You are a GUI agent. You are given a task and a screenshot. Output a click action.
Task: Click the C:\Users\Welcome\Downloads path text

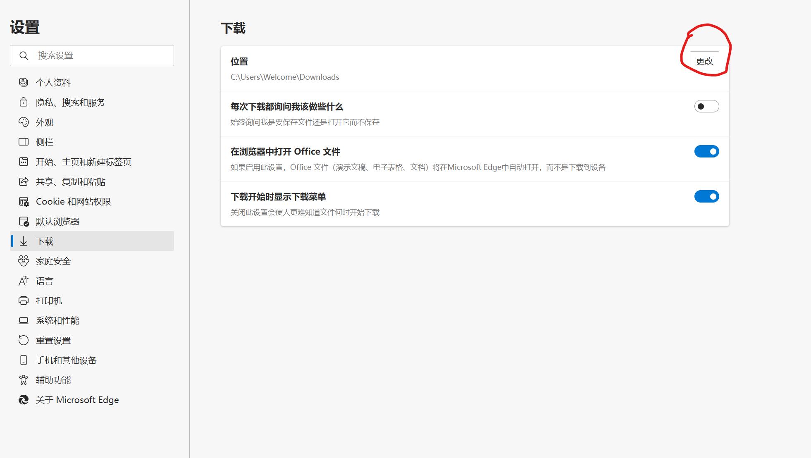[x=285, y=77]
